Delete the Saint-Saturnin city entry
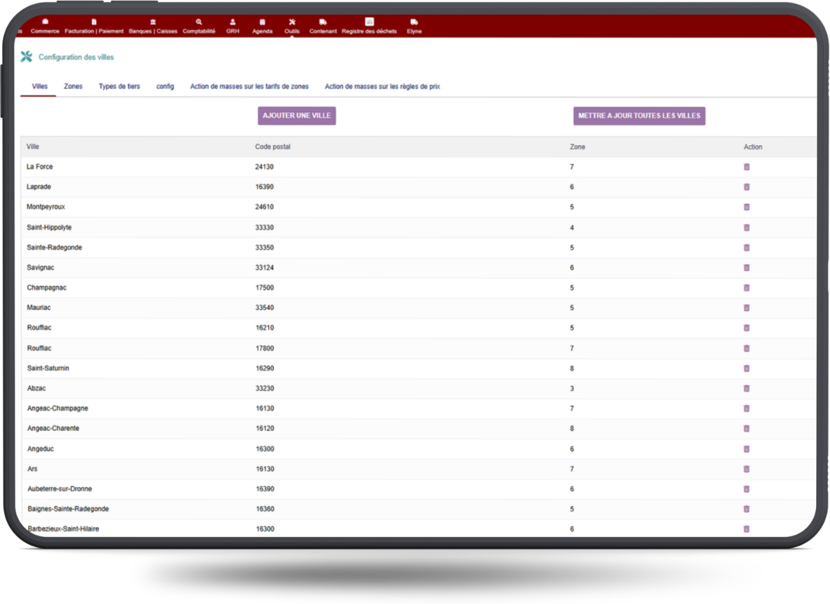This screenshot has height=604, width=830. 746,368
